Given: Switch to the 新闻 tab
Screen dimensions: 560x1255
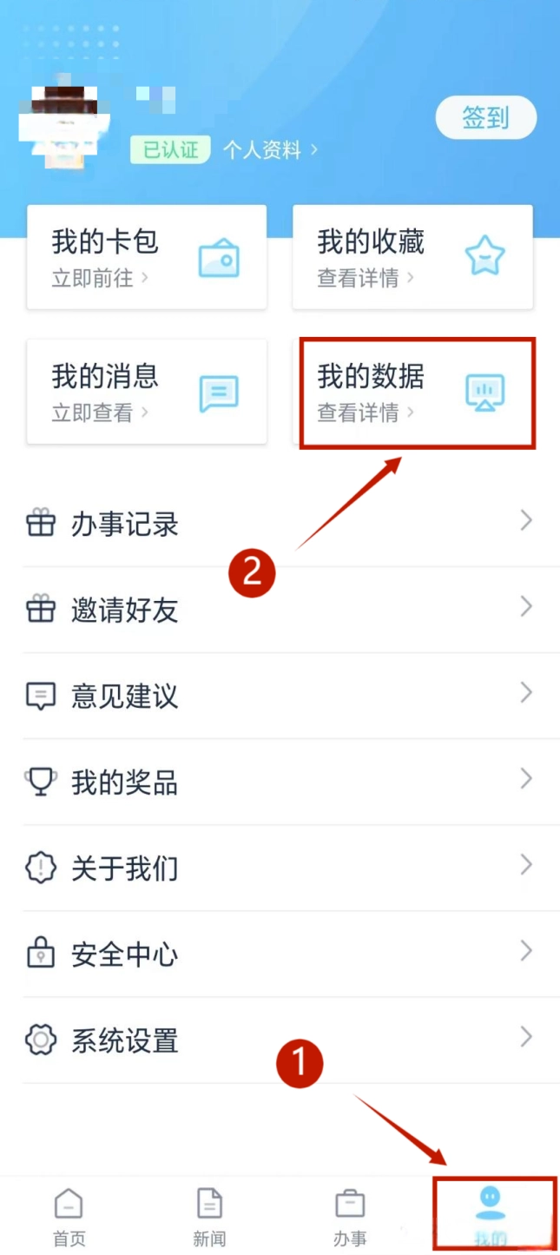Looking at the screenshot, I should point(209,1218).
